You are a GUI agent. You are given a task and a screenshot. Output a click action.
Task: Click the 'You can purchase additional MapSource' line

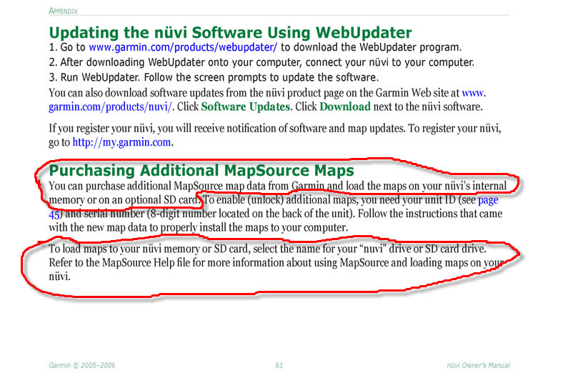[277, 186]
